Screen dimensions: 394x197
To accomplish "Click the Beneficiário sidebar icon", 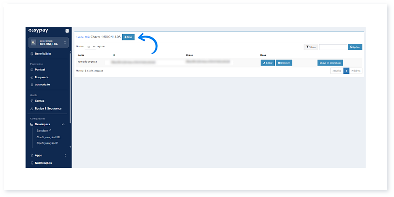I will (32, 53).
